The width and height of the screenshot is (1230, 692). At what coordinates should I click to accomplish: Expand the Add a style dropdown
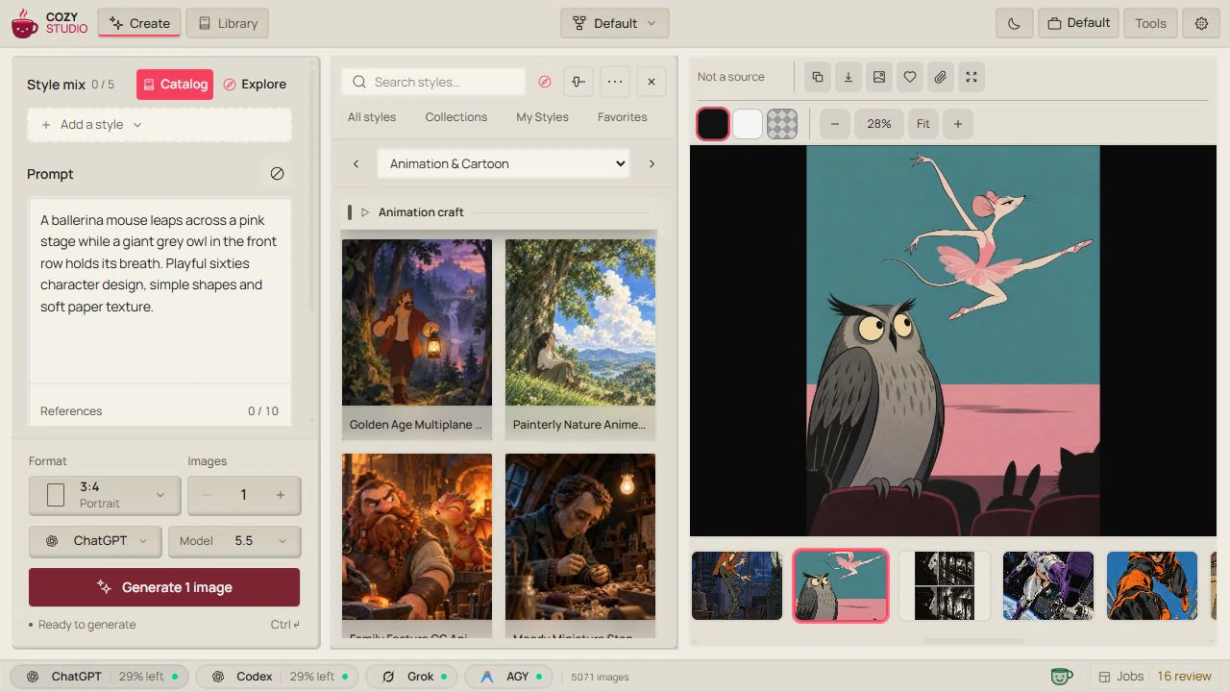[160, 125]
